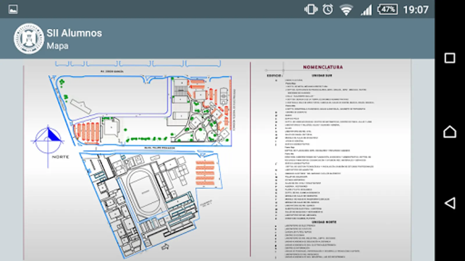Open the image notification in status bar
The height and width of the screenshot is (261, 465).
click(x=13, y=9)
